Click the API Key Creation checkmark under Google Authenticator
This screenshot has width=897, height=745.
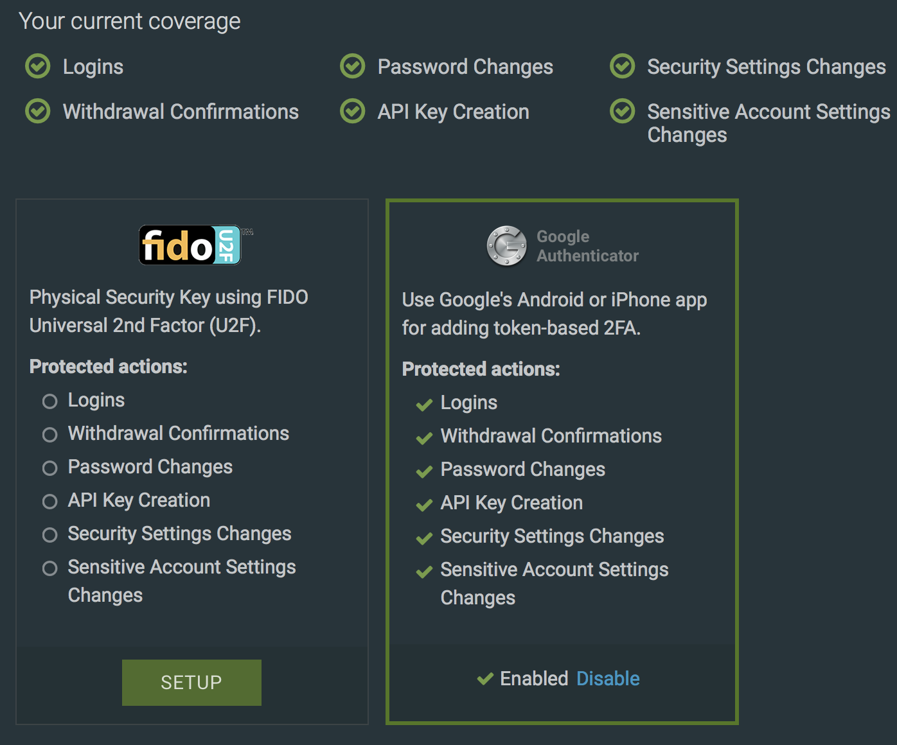coord(424,505)
